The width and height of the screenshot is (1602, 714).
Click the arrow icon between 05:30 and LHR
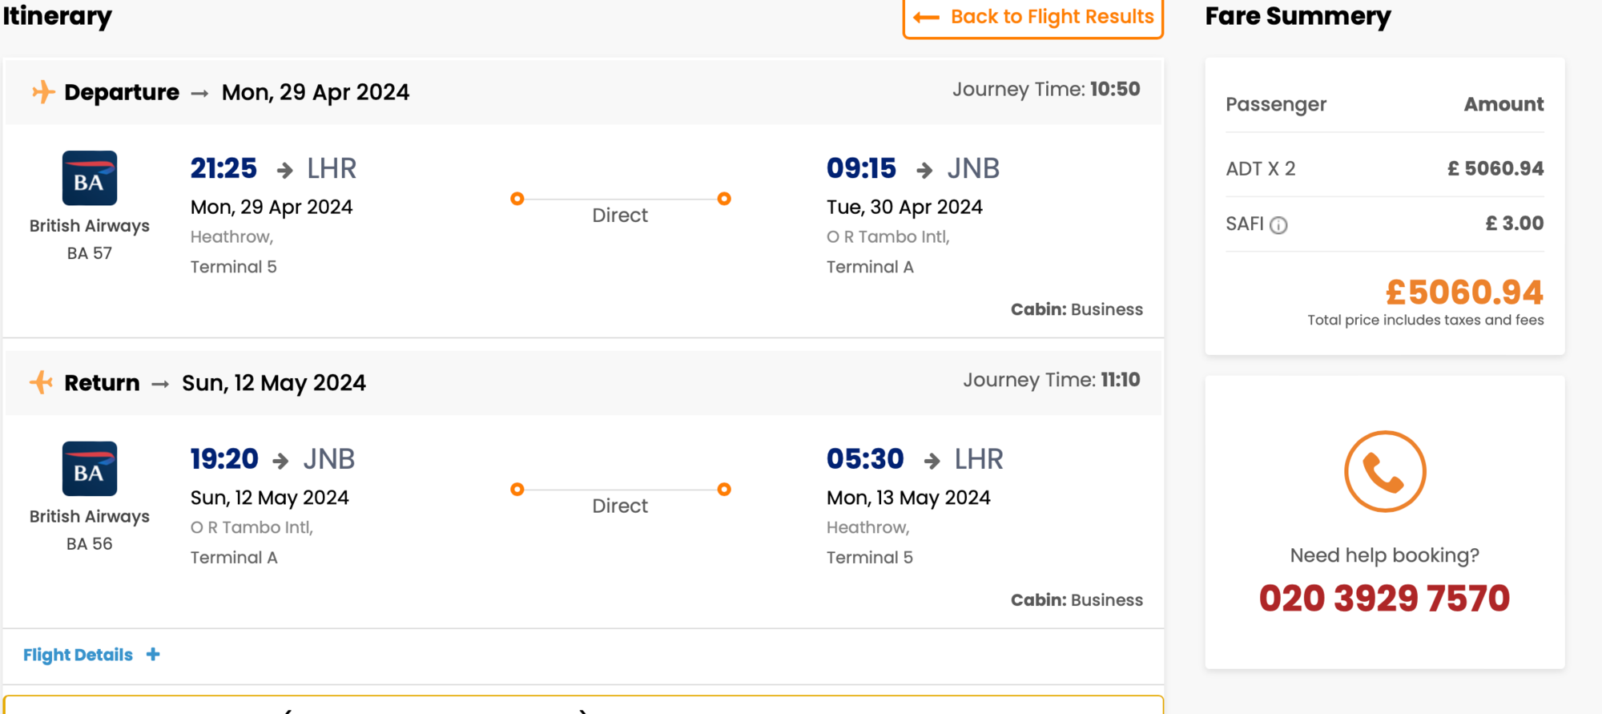click(x=932, y=458)
